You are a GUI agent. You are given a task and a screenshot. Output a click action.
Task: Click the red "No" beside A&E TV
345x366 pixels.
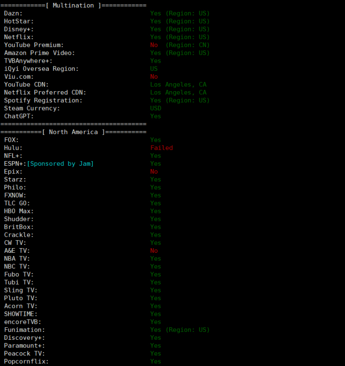tap(154, 251)
